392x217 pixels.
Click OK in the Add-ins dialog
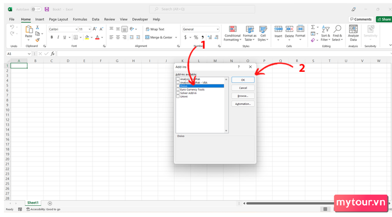pos(242,80)
